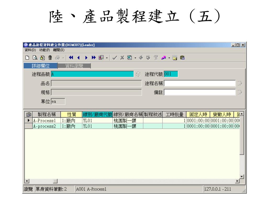Click the 規格 field
The width and height of the screenshot is (268, 201).
point(96,92)
